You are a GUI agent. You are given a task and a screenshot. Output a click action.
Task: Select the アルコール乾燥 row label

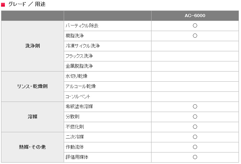pyautogui.click(x=80, y=86)
